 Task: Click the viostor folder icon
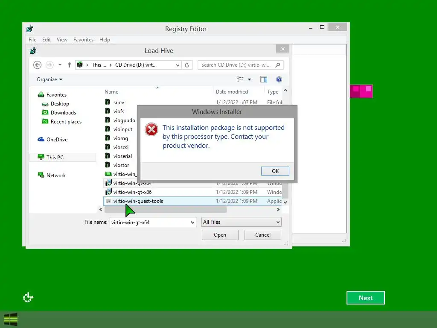tap(108, 165)
